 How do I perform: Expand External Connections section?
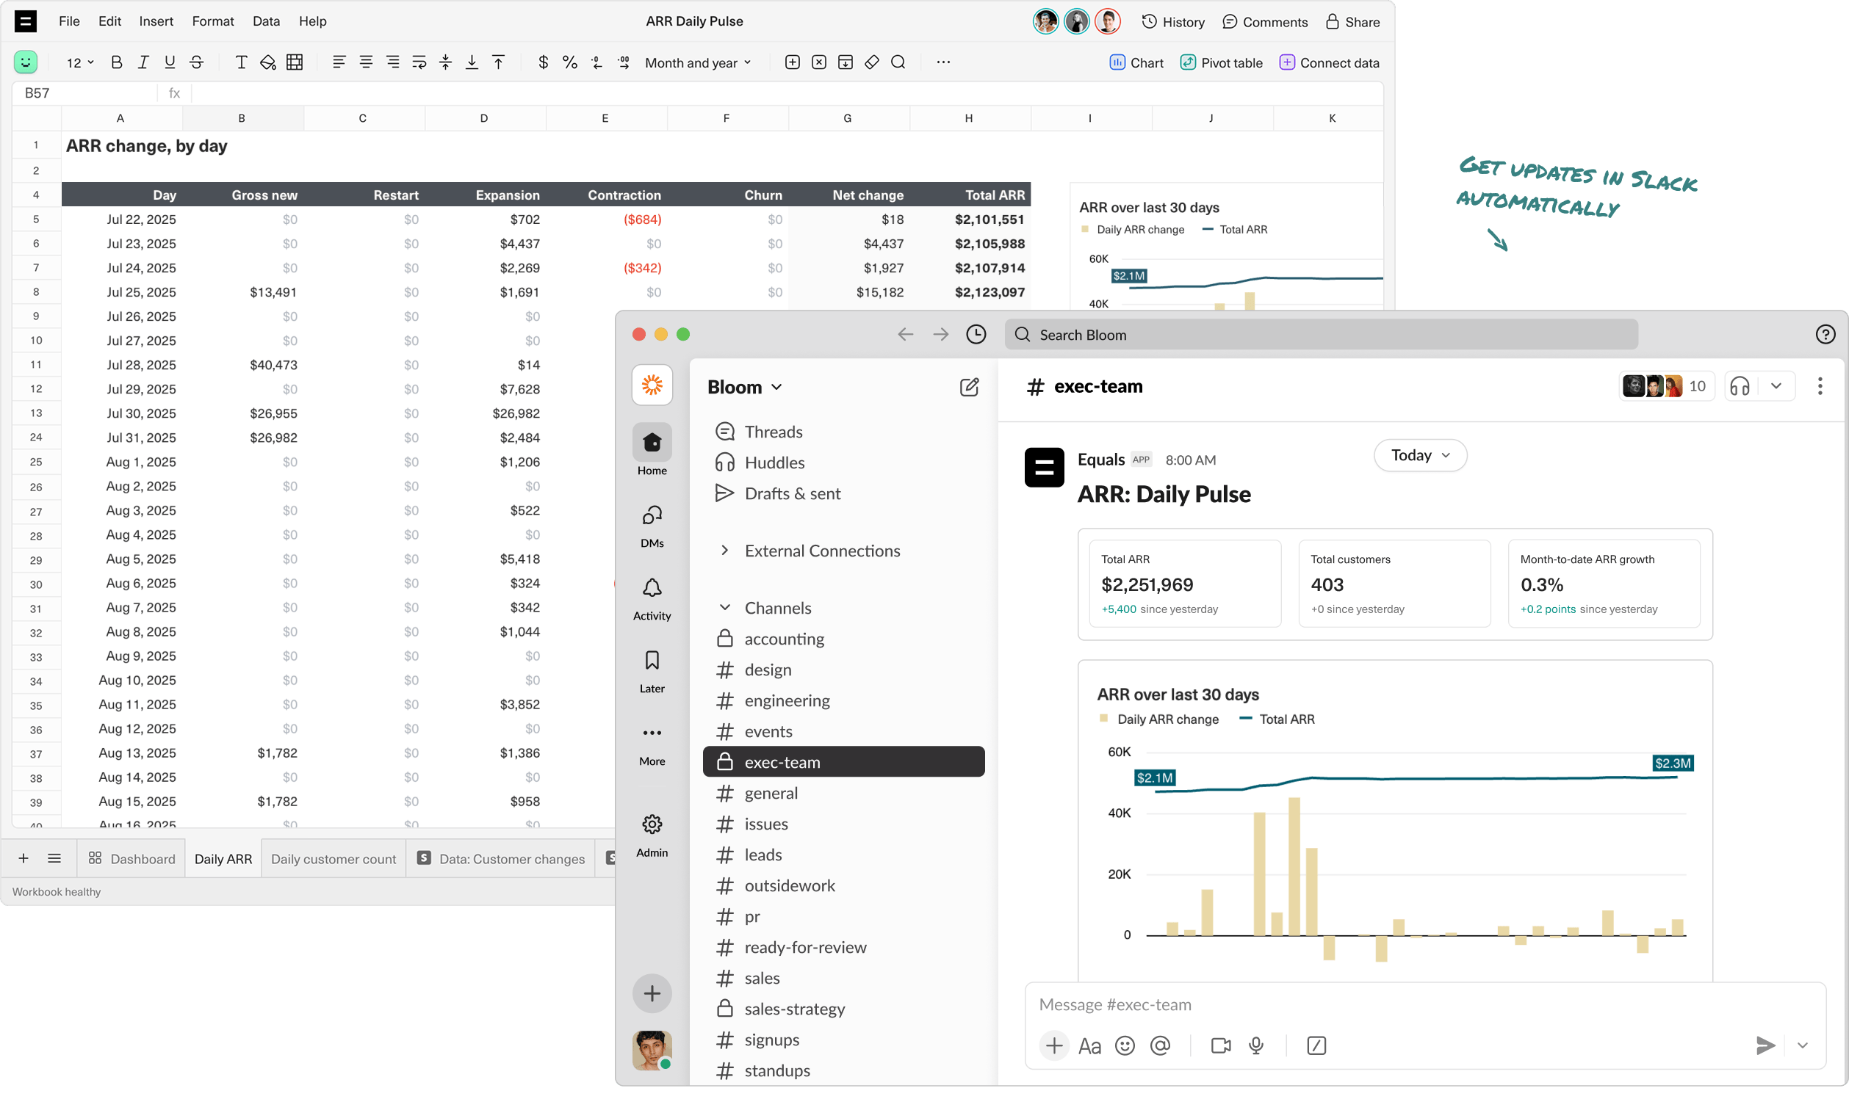click(x=810, y=552)
